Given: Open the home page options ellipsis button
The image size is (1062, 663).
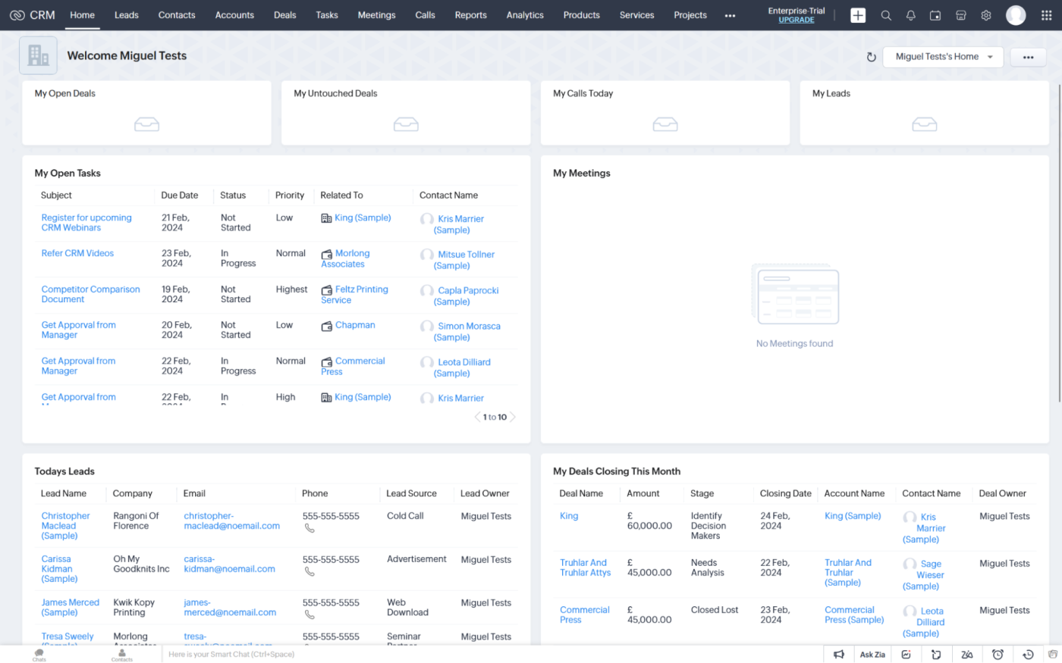Looking at the screenshot, I should [1028, 57].
